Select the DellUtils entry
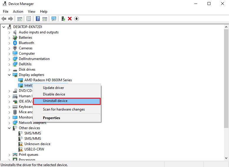 (x=25, y=64)
